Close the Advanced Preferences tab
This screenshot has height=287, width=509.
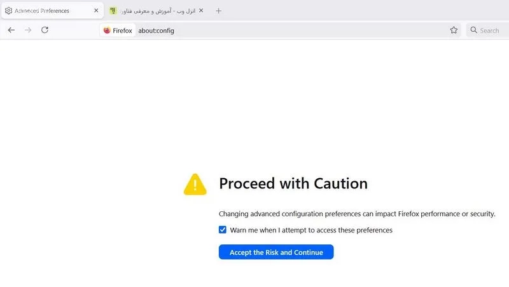tap(96, 11)
